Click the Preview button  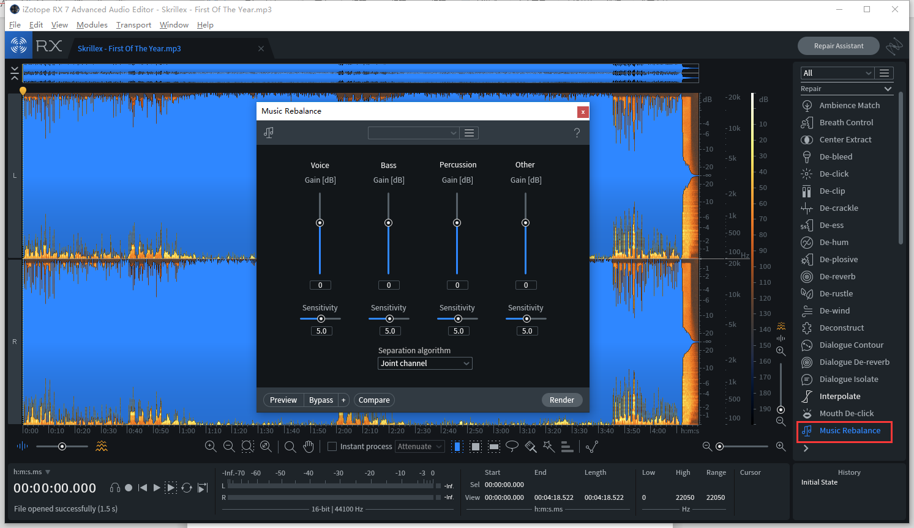click(283, 400)
